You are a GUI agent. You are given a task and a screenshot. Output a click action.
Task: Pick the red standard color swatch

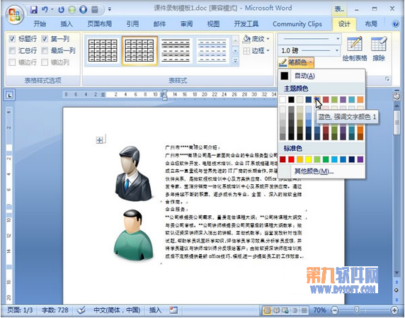point(291,159)
